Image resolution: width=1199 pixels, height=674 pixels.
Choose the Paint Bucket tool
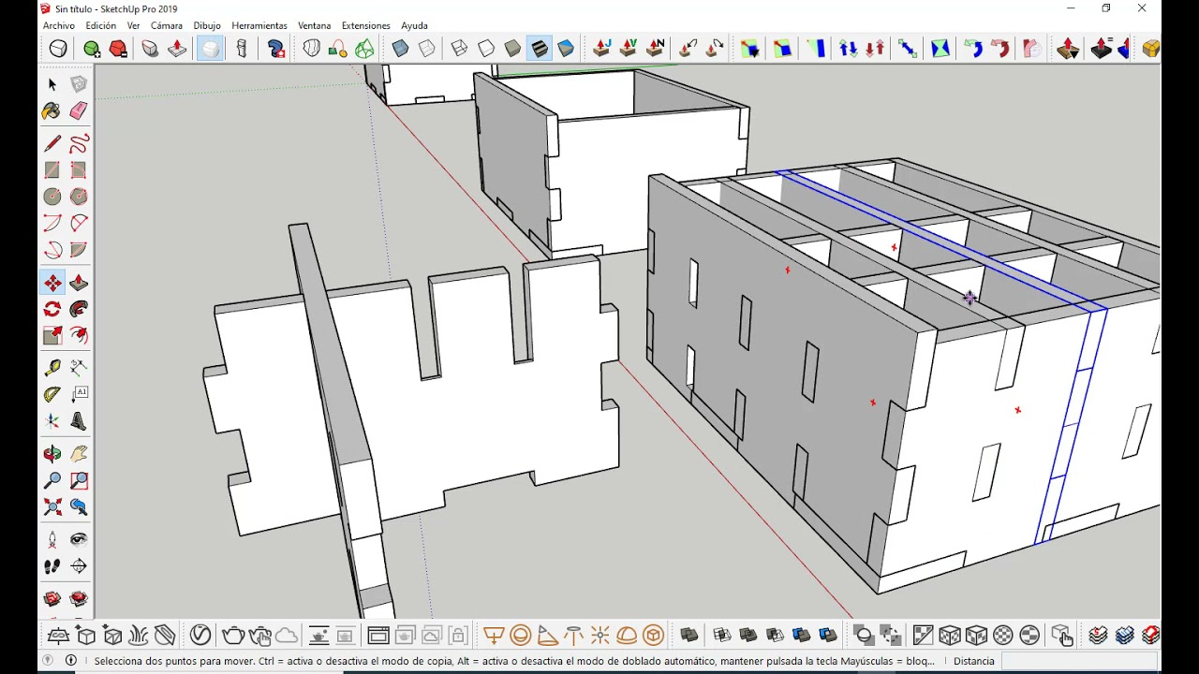pyautogui.click(x=52, y=110)
